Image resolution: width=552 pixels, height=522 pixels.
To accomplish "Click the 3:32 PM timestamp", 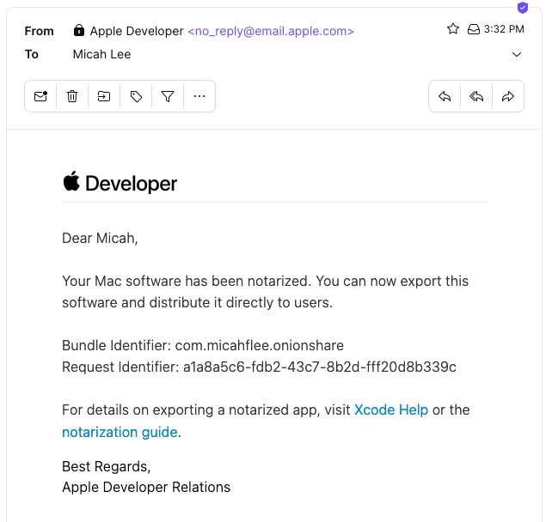I will click(x=504, y=29).
